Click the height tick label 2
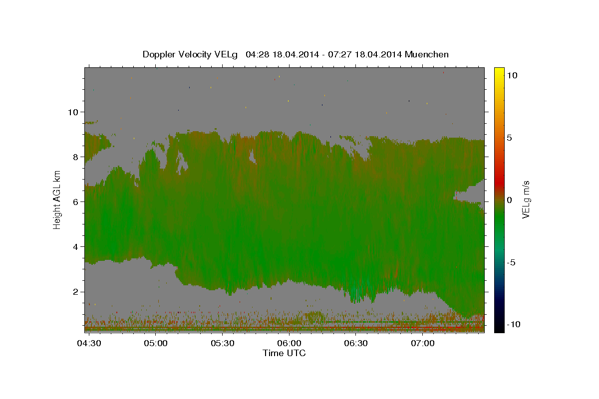 point(75,292)
